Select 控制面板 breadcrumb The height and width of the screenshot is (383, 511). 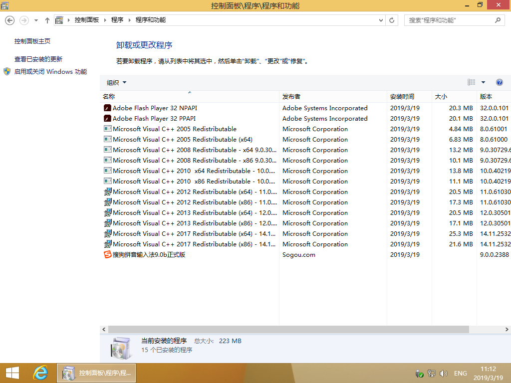[87, 20]
